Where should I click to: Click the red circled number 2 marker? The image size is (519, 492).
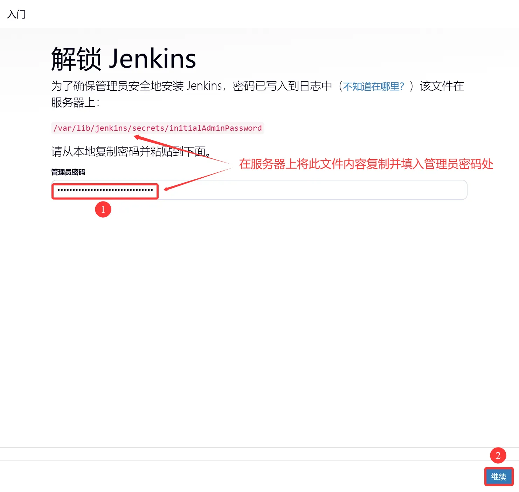498,456
